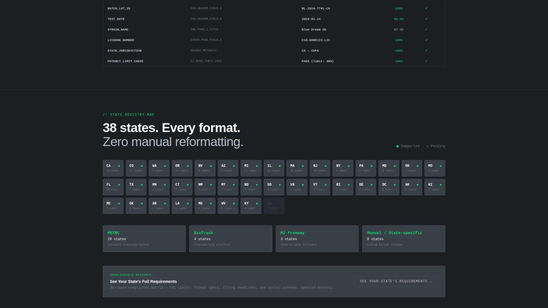Open the NM state tile
The image size is (548, 308).
tap(205, 187)
